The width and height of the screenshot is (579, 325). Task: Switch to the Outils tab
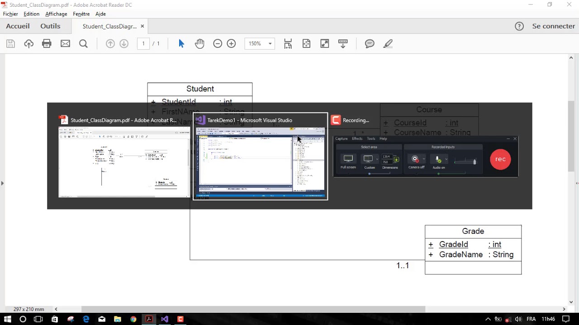pyautogui.click(x=50, y=26)
